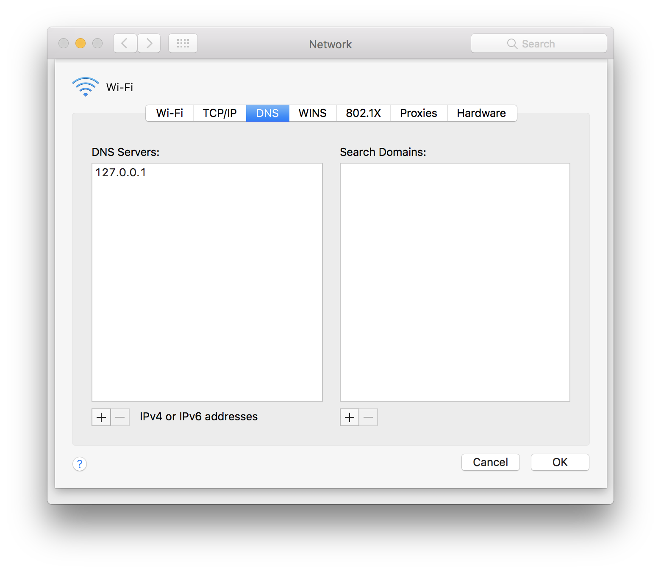
Task: Go forward with the right arrow button
Action: (x=149, y=43)
